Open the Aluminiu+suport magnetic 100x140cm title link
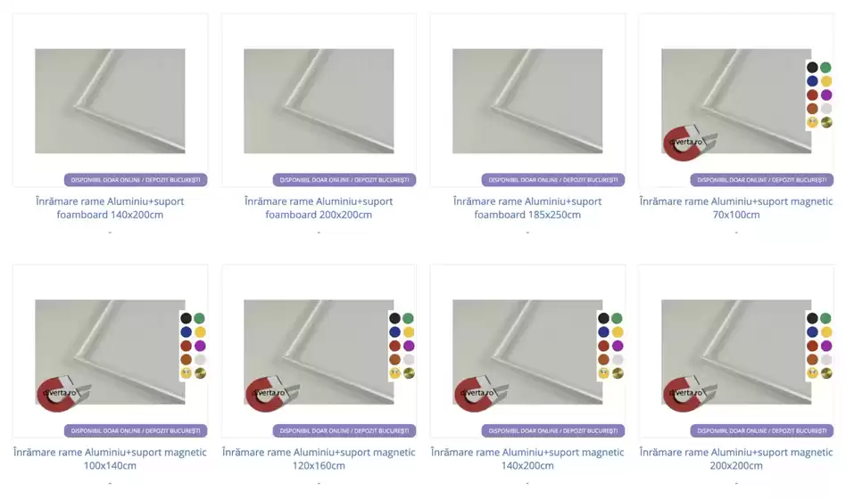 click(x=110, y=459)
